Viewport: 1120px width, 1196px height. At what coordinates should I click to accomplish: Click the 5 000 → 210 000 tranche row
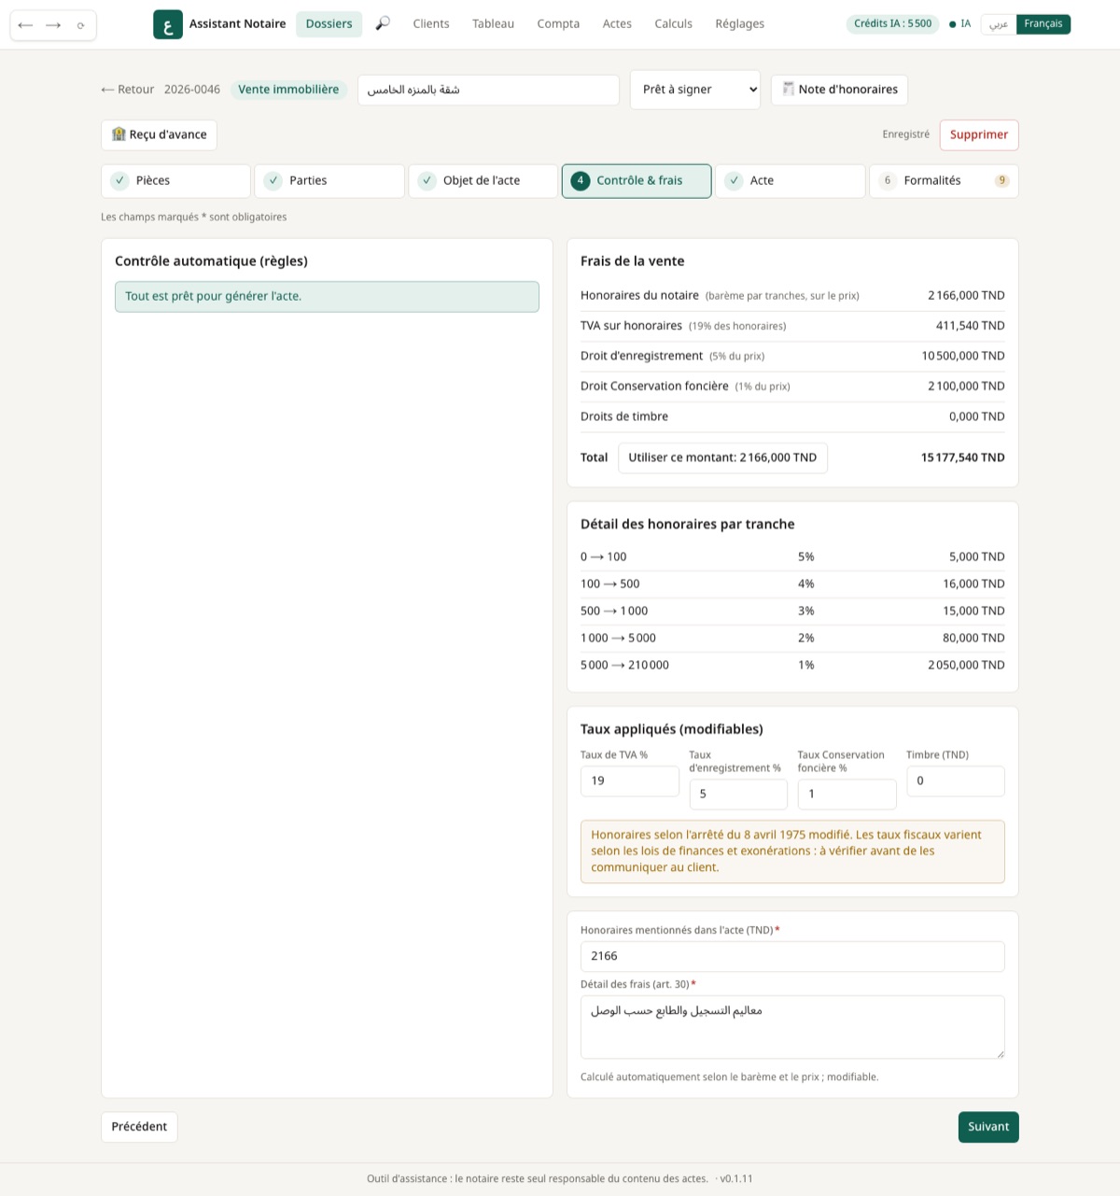tap(792, 666)
